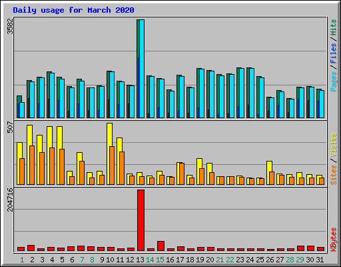Click the Files legend label
341x267 pixels.
(x=333, y=53)
